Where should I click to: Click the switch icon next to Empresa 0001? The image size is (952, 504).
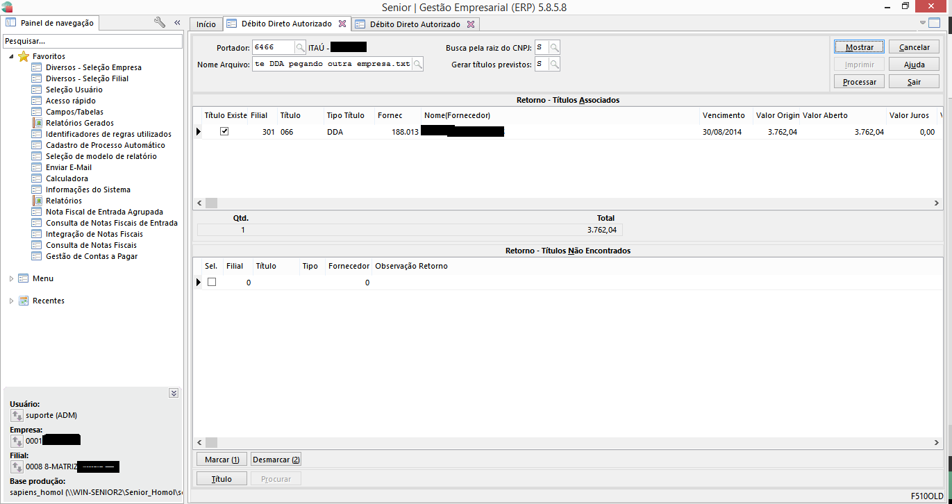17,441
